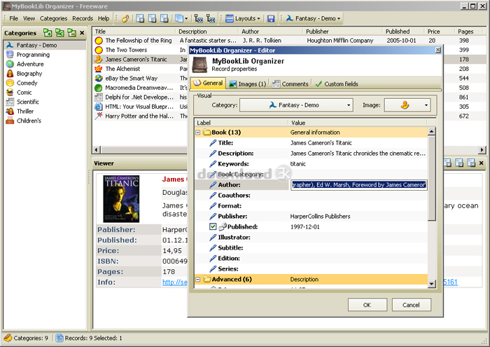Image resolution: width=490 pixels, height=347 pixels.
Task: Open Fantasy - Demo dropdown in toolbar
Action: (313, 18)
